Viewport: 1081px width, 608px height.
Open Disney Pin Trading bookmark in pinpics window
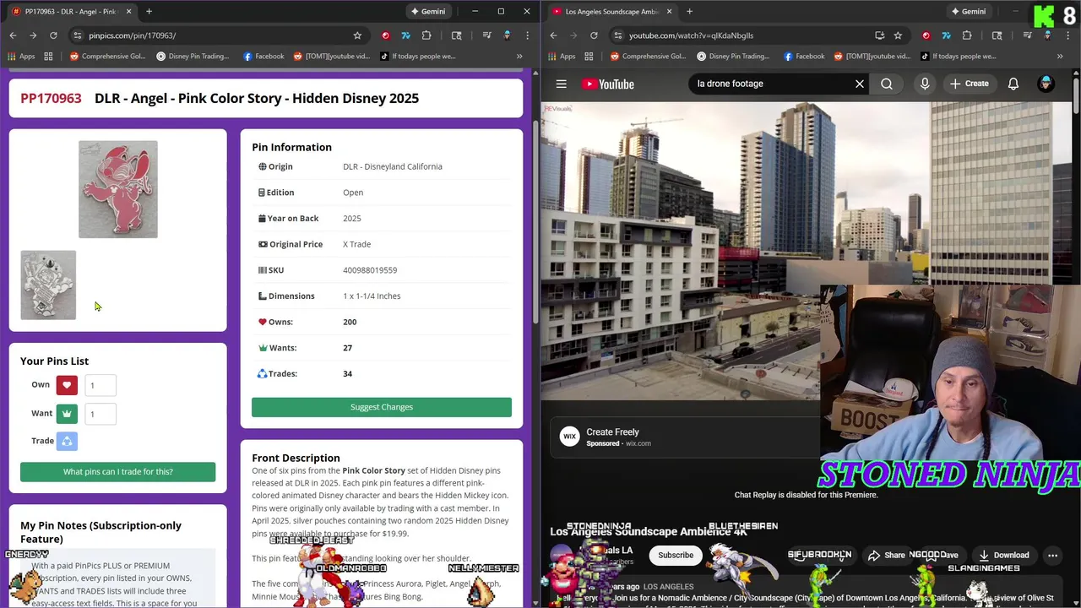click(x=193, y=57)
